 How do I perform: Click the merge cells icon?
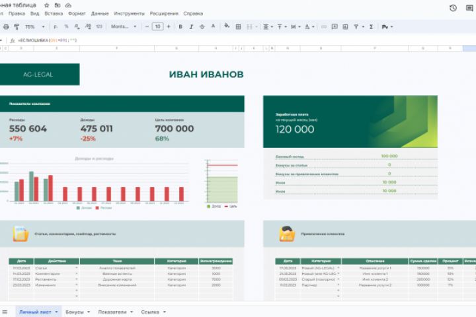(x=249, y=26)
